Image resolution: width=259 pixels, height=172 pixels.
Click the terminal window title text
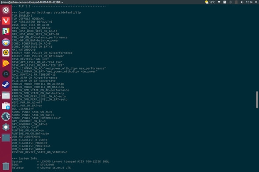coord(32,2)
